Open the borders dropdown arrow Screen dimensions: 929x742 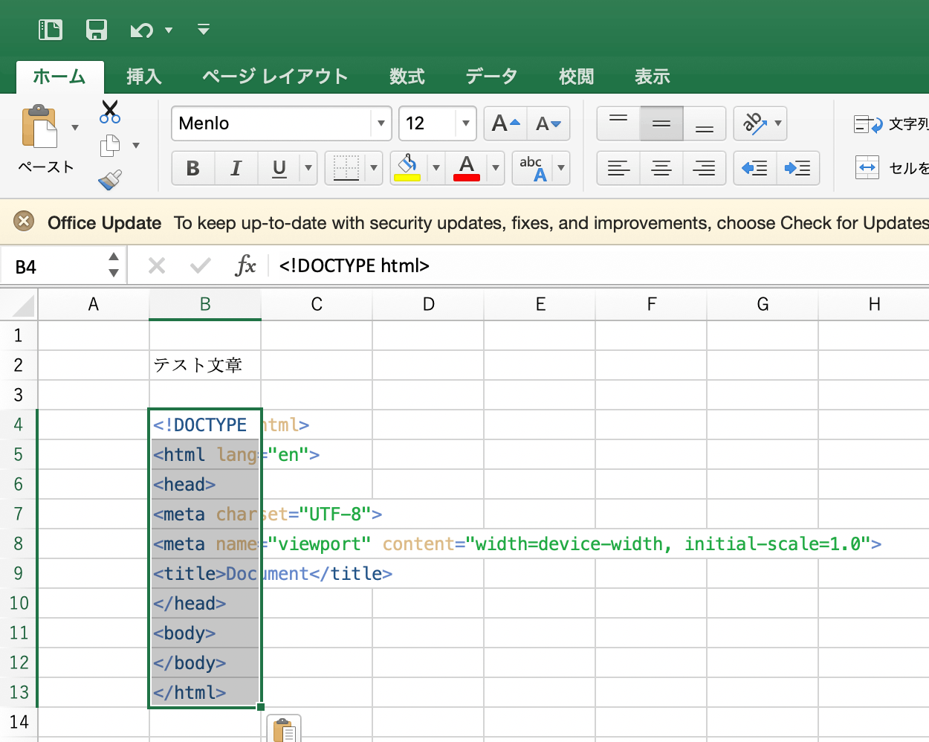pyautogui.click(x=374, y=168)
